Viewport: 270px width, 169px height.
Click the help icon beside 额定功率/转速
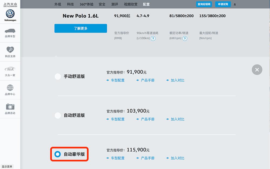coord(185,38)
